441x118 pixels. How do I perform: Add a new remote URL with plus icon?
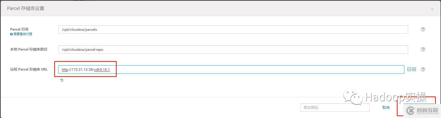click(x=414, y=69)
